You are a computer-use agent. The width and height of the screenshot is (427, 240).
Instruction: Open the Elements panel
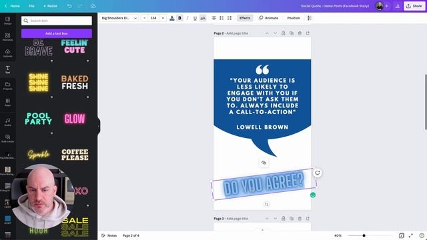(x=7, y=37)
